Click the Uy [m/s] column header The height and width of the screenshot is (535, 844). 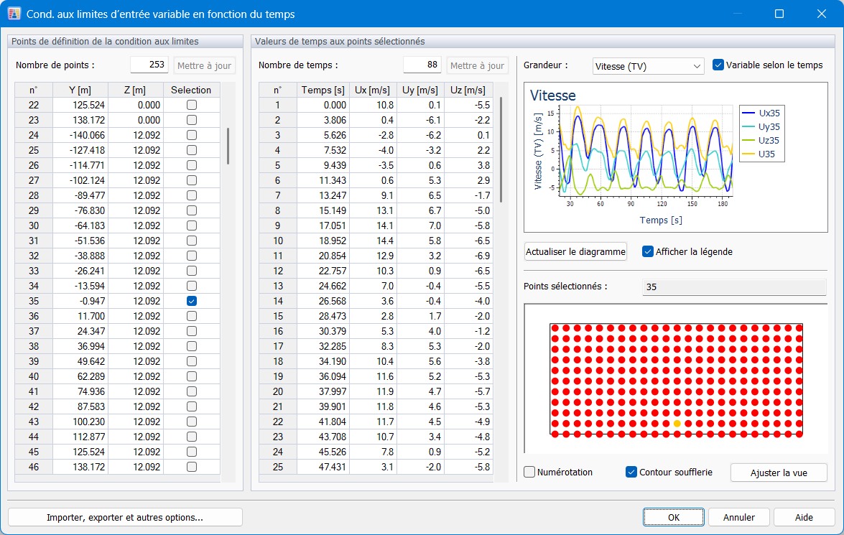click(x=420, y=90)
